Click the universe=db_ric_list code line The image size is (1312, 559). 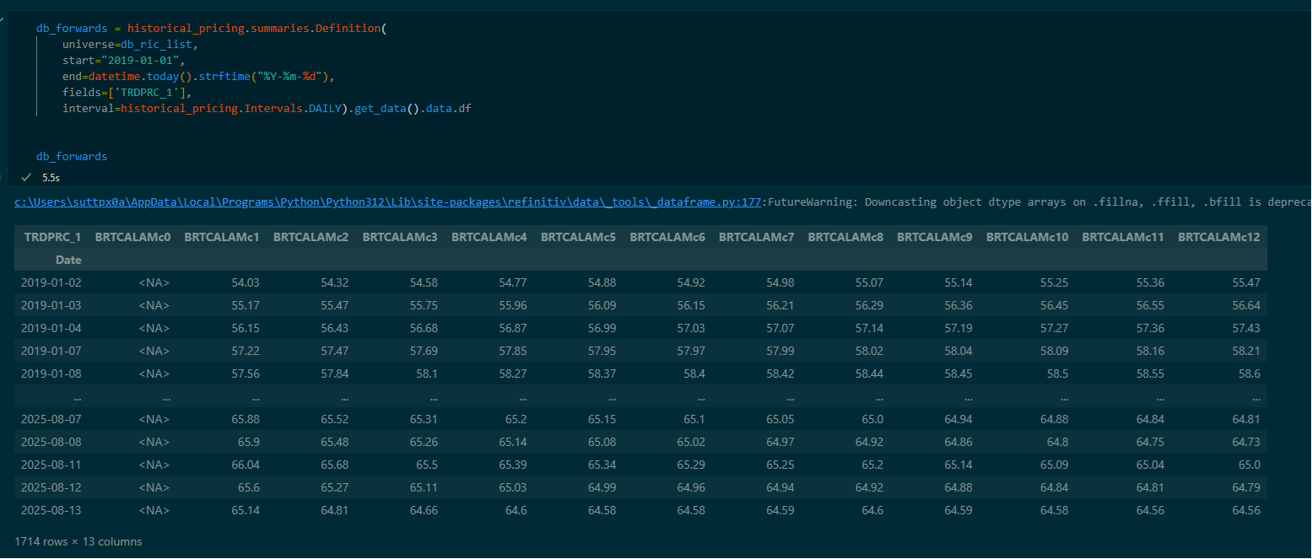pos(130,45)
